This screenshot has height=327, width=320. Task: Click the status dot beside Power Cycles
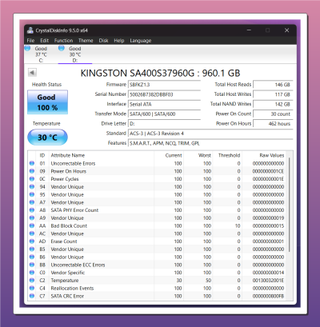32,179
